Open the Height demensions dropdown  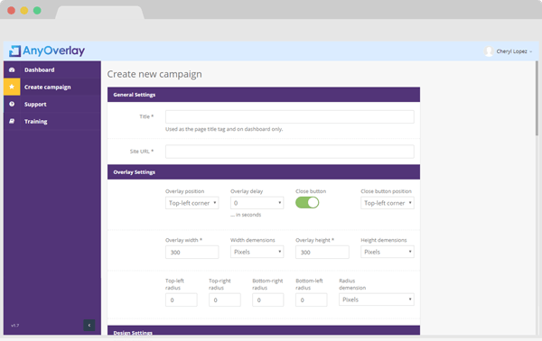point(388,252)
